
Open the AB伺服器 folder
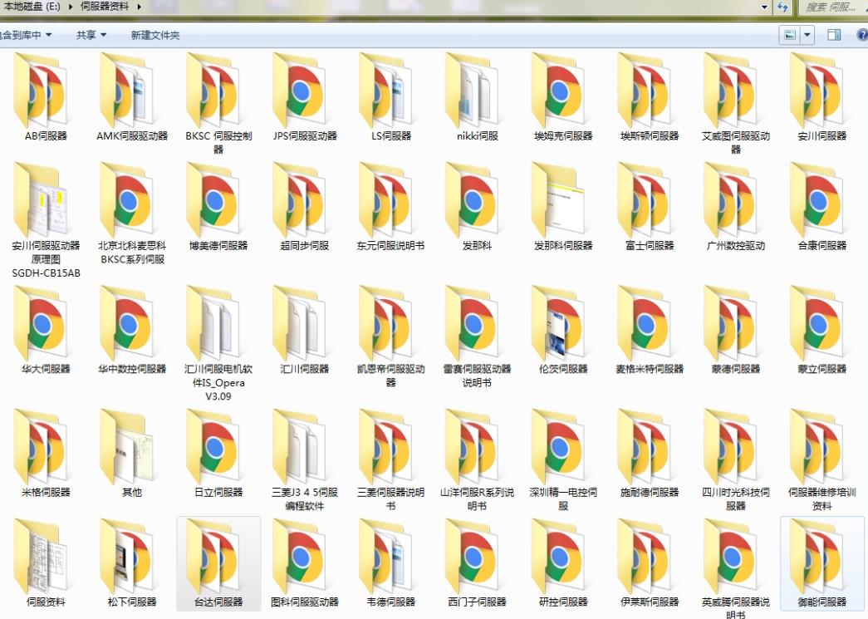point(46,91)
